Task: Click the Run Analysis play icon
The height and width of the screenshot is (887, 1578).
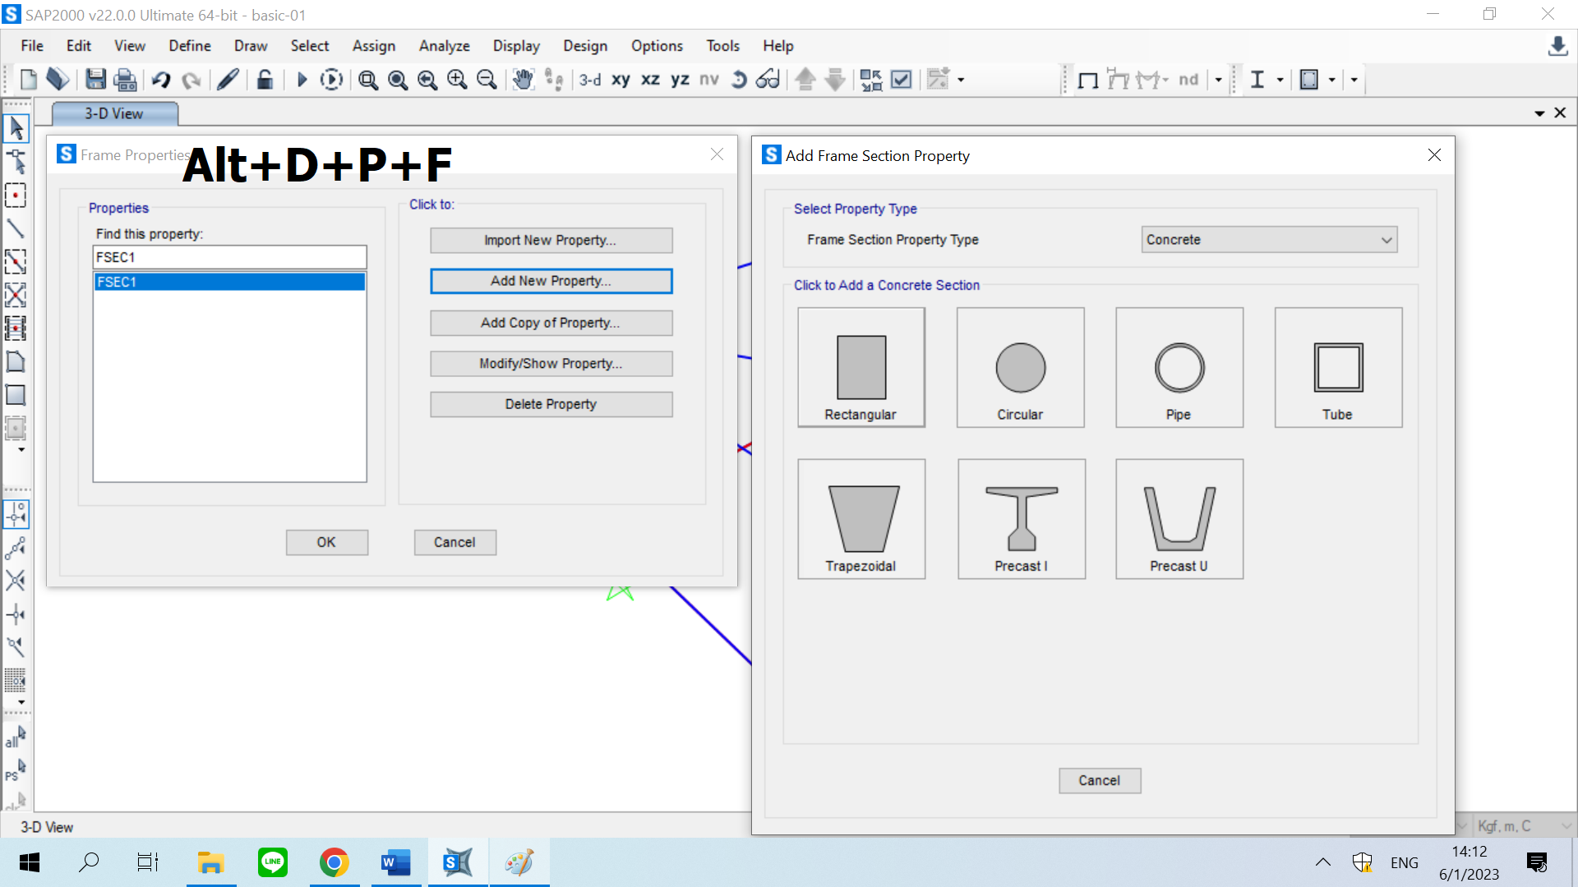Action: (302, 80)
